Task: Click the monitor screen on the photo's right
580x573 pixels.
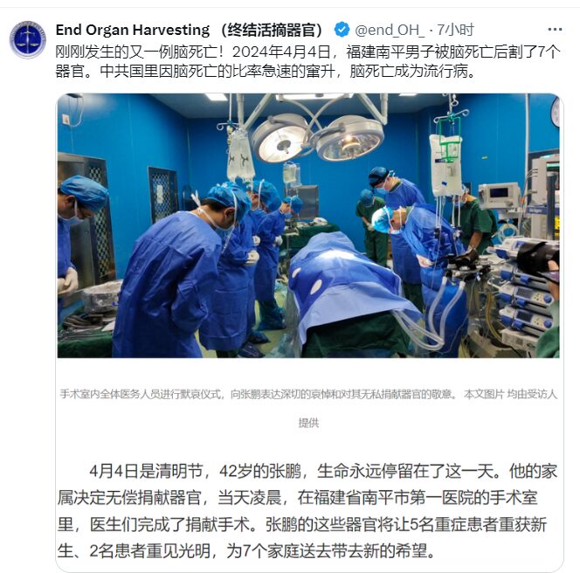Action: coord(498,193)
